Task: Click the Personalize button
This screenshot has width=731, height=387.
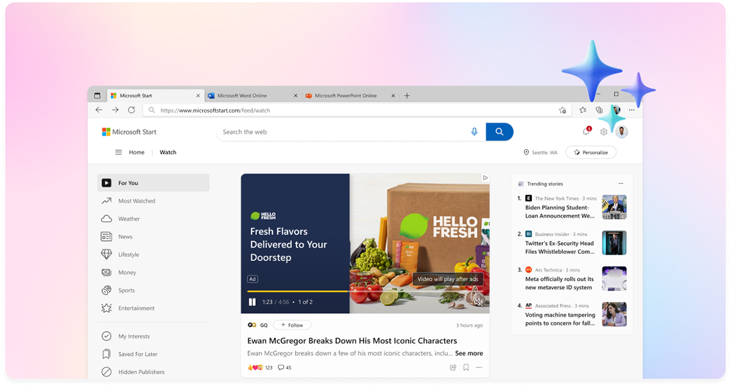Action: 591,153
